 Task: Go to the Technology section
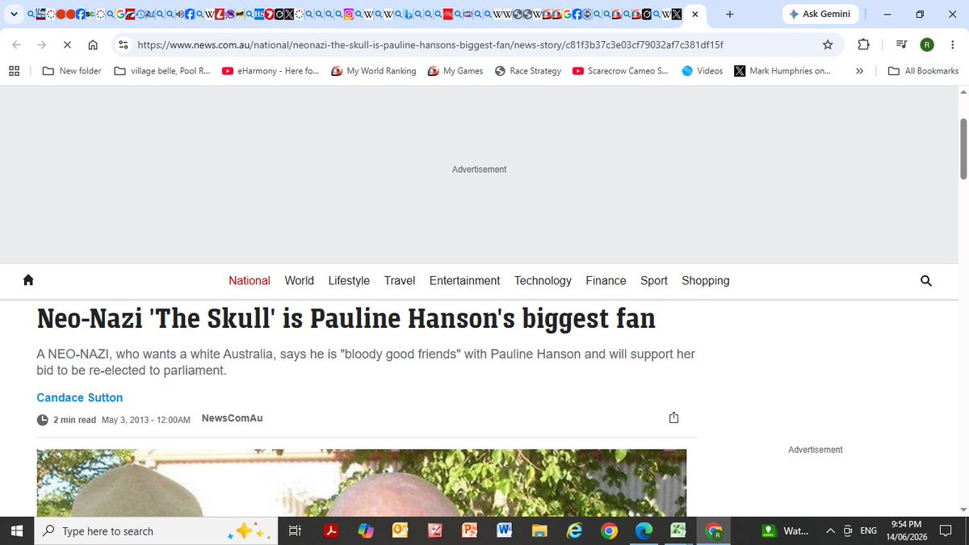(x=543, y=280)
